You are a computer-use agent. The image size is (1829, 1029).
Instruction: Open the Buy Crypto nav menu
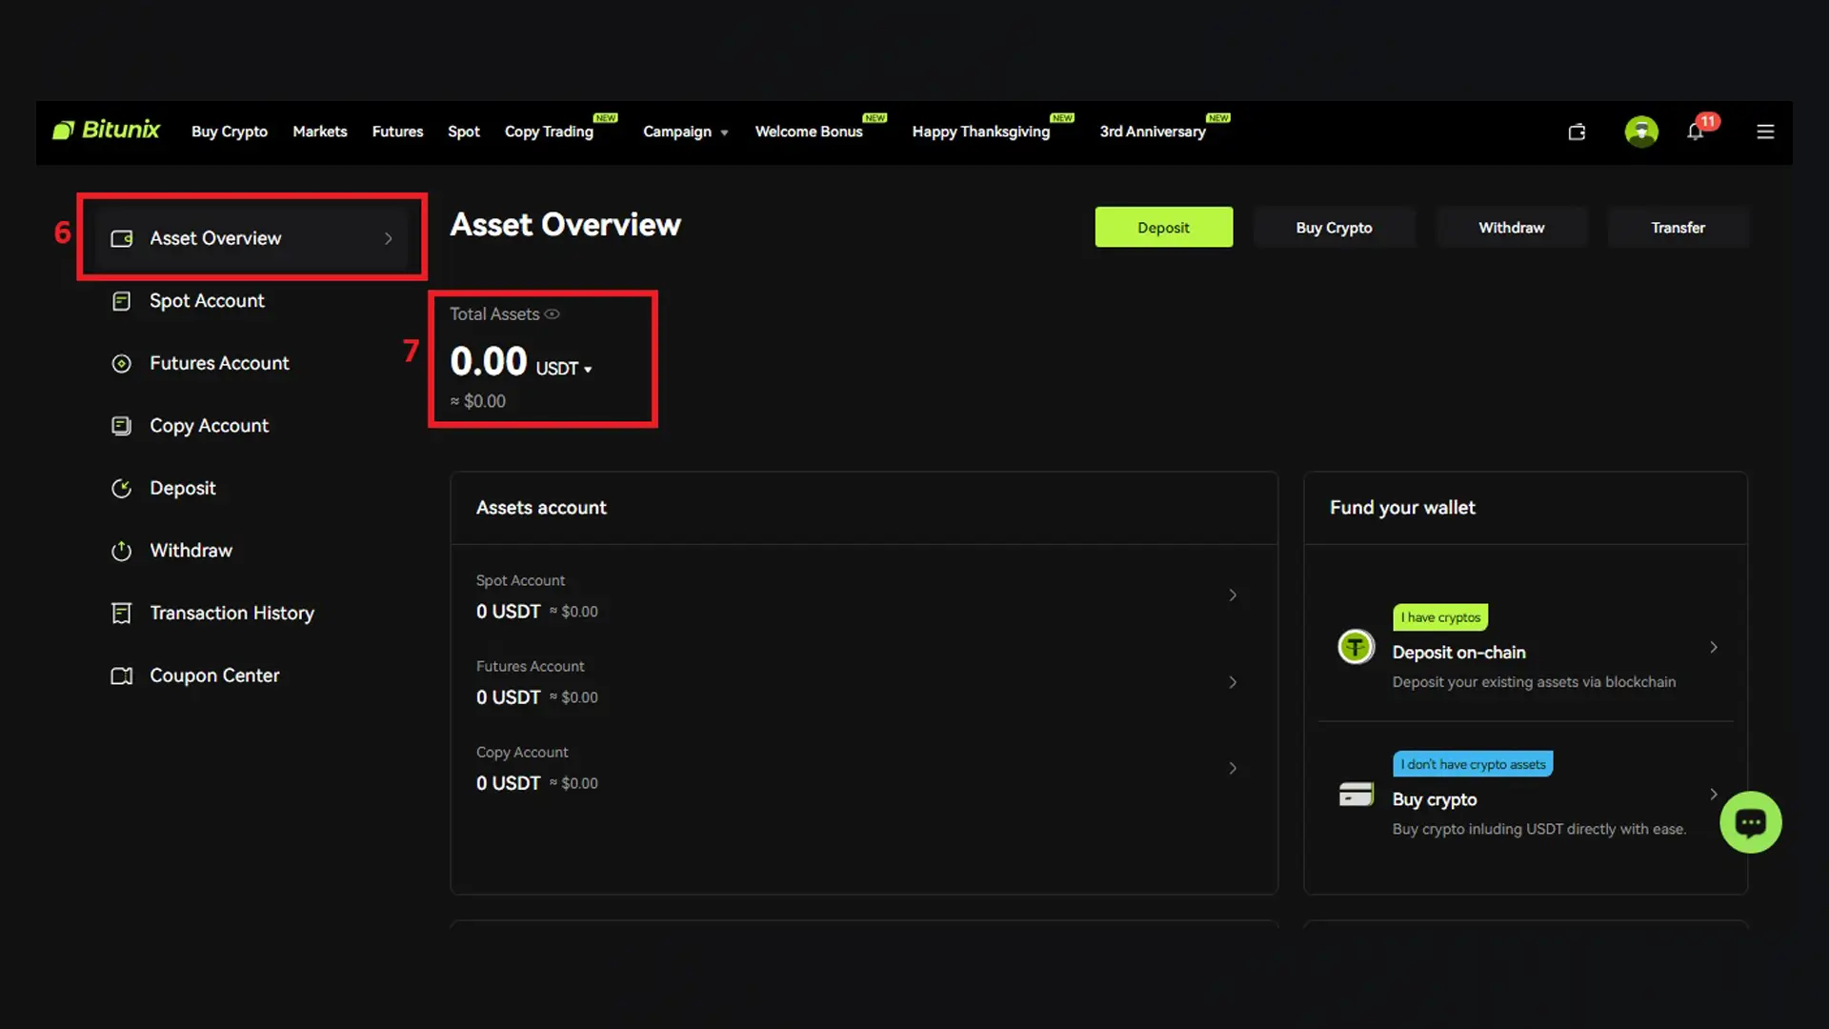click(x=230, y=131)
